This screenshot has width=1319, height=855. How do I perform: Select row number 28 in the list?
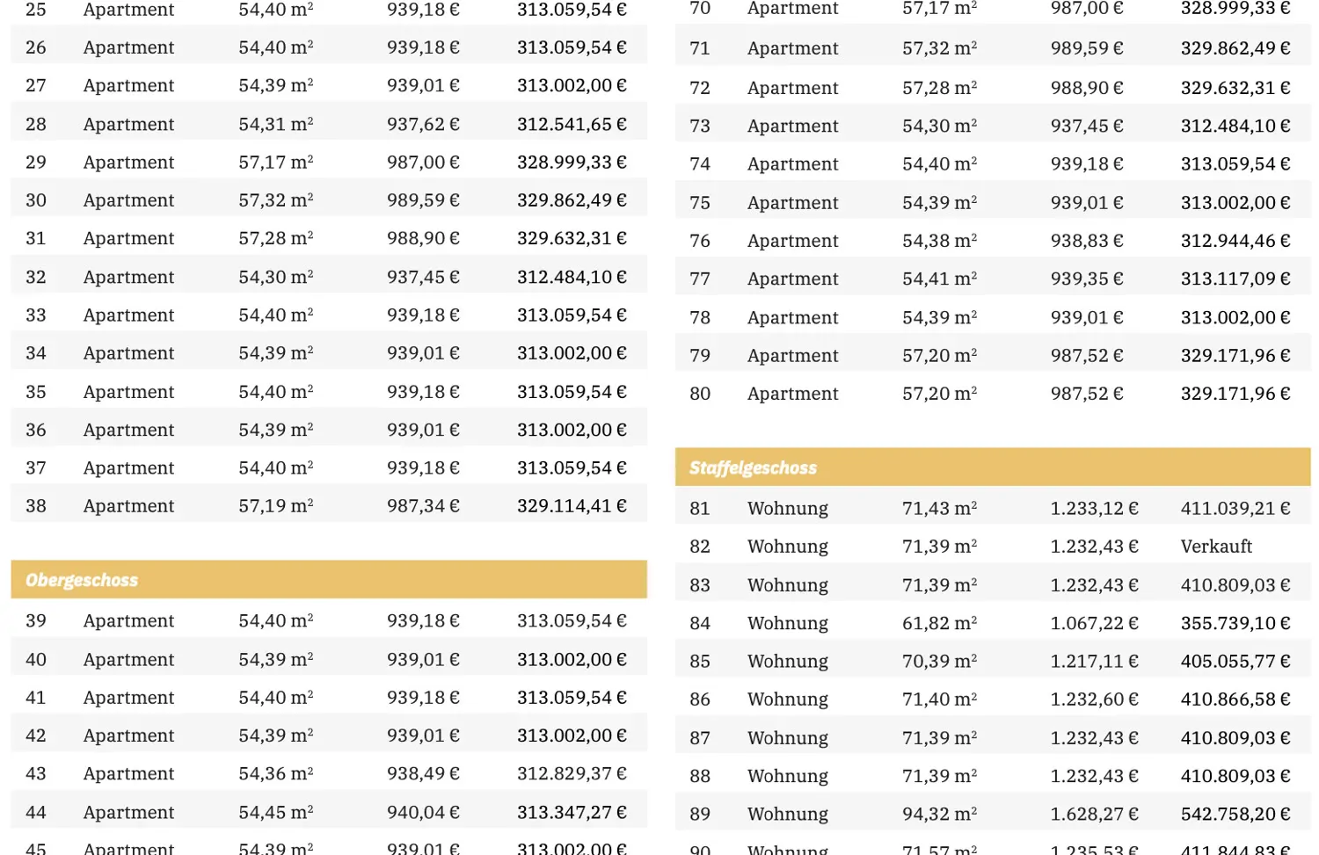coord(36,124)
